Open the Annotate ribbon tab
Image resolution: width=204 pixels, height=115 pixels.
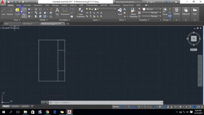pyautogui.click(x=27, y=5)
